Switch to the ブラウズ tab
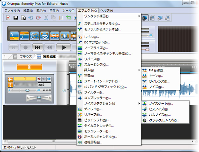199x152 pixels. [23, 57]
